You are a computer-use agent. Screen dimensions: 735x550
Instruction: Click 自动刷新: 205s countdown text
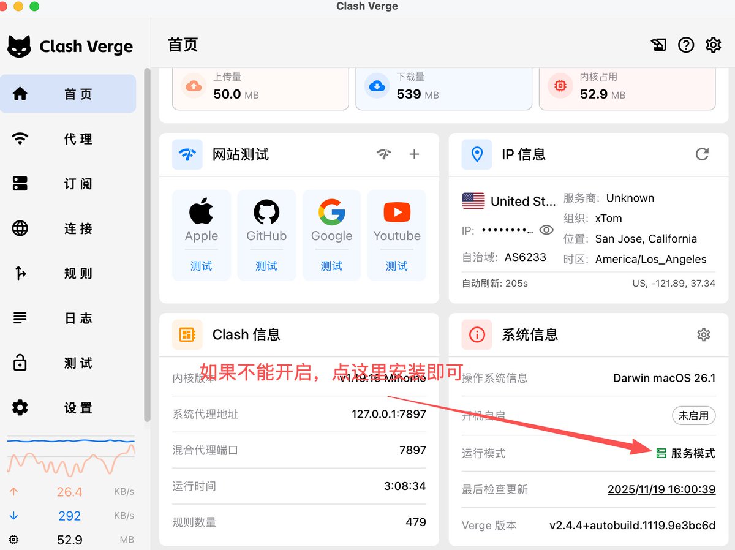[x=495, y=284]
